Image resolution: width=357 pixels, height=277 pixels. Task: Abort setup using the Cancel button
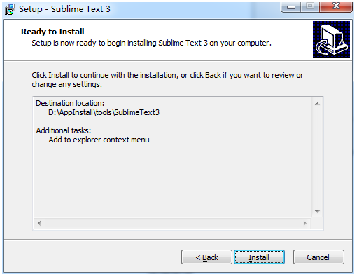pos(318,257)
